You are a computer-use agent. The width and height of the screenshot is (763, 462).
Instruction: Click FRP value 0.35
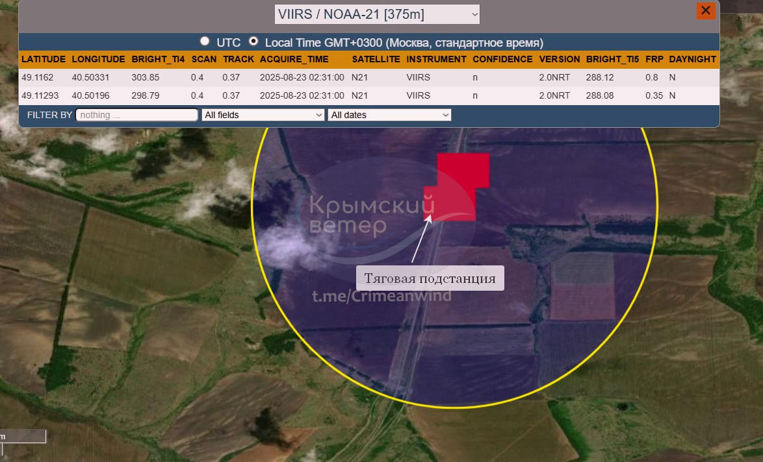pyautogui.click(x=654, y=95)
